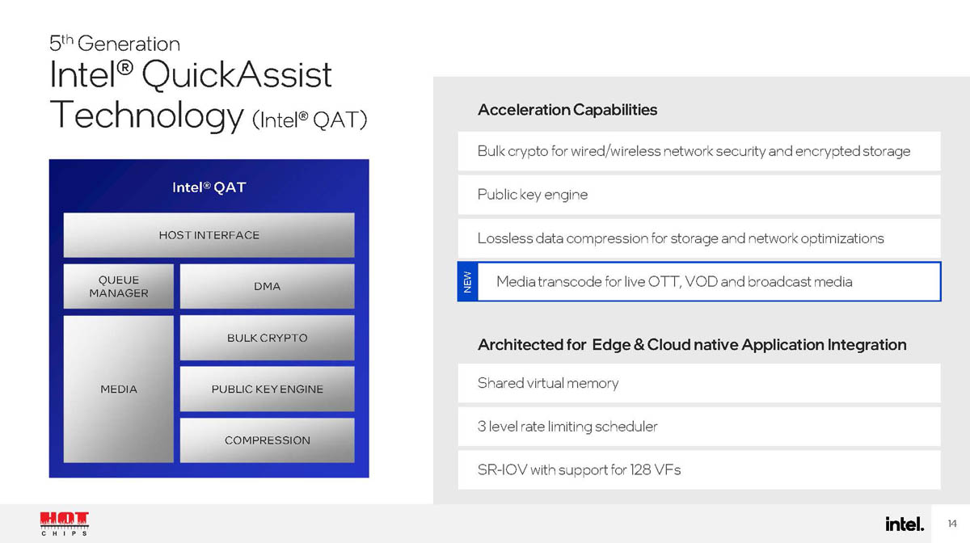Click the Lossless data compression row
Image resolution: width=970 pixels, height=543 pixels.
click(698, 238)
